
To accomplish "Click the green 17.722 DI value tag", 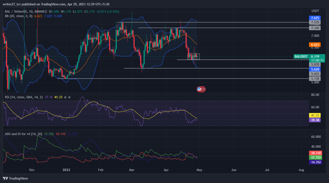I will pos(316,158).
